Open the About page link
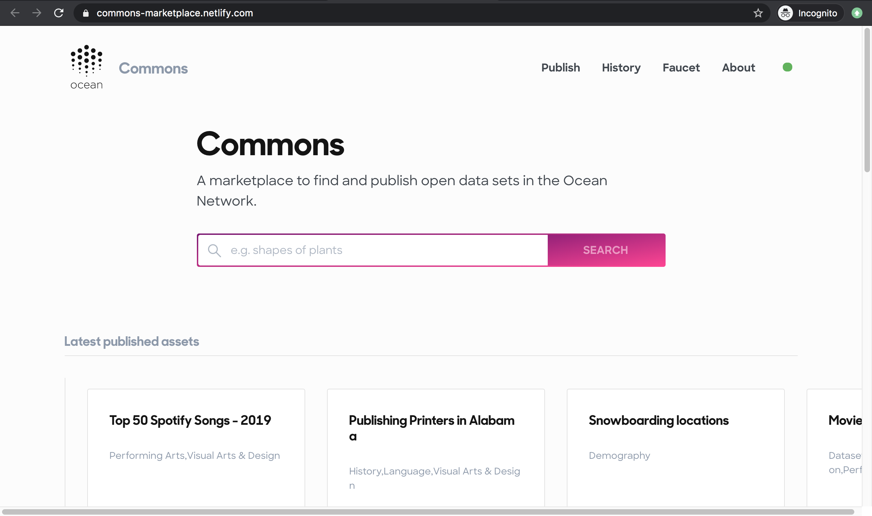 [738, 67]
